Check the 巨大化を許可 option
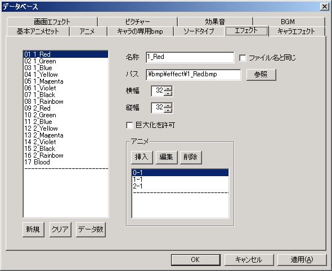 (129, 125)
